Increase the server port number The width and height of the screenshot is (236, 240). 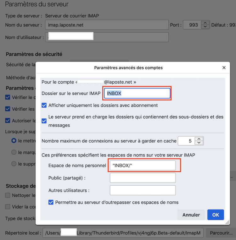205,23
